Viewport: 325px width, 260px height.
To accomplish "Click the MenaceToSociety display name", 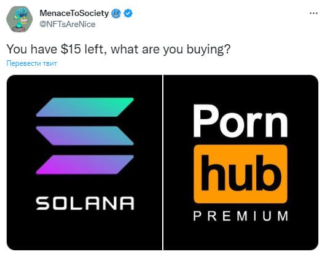I will point(74,14).
